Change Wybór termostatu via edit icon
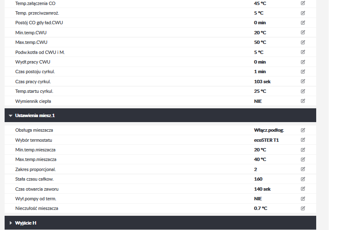The image size is (343, 230). point(303,140)
